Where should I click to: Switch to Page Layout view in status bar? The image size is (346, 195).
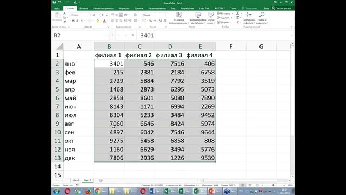[250, 185]
